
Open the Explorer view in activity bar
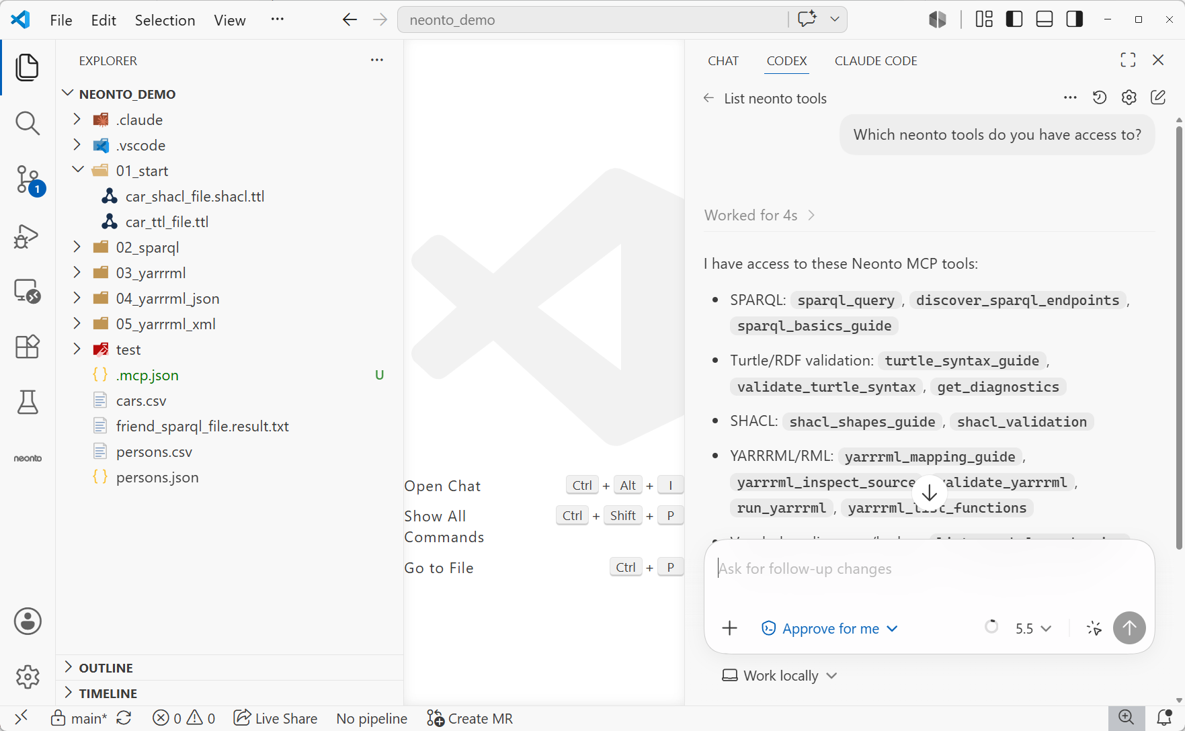(x=28, y=67)
